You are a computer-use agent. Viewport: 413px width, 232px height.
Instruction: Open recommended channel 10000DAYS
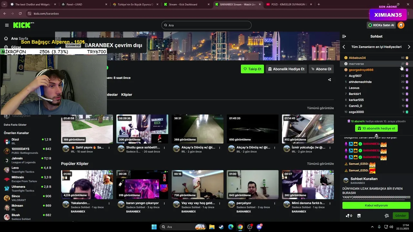pos(27,151)
